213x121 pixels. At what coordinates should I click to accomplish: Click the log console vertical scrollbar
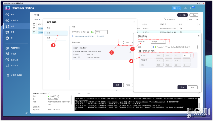[199, 104]
